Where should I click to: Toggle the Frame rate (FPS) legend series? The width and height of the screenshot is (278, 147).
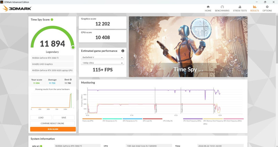pyautogui.click(x=92, y=120)
